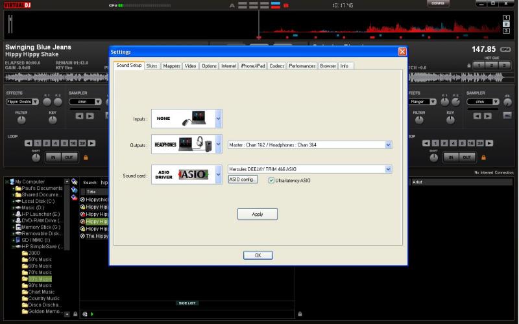Open the Master/Headphones channel dropdown
Image resolution: width=519 pixels, height=324 pixels.
coord(388,145)
